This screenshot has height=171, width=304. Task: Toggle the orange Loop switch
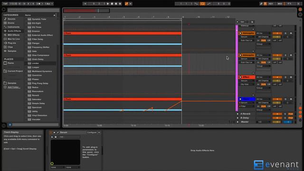(x=202, y=4)
